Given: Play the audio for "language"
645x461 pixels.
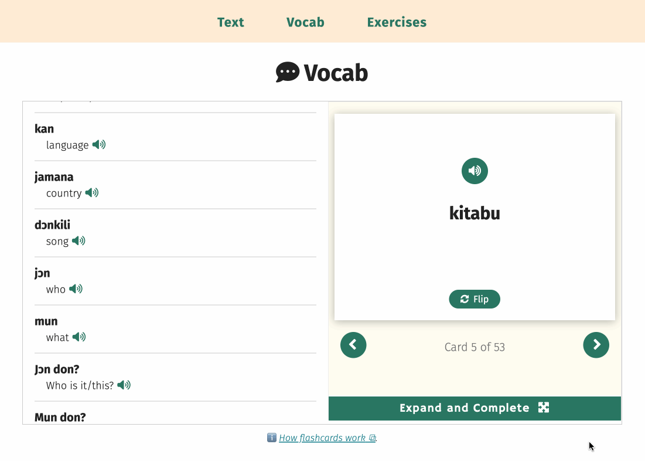Looking at the screenshot, I should [99, 145].
